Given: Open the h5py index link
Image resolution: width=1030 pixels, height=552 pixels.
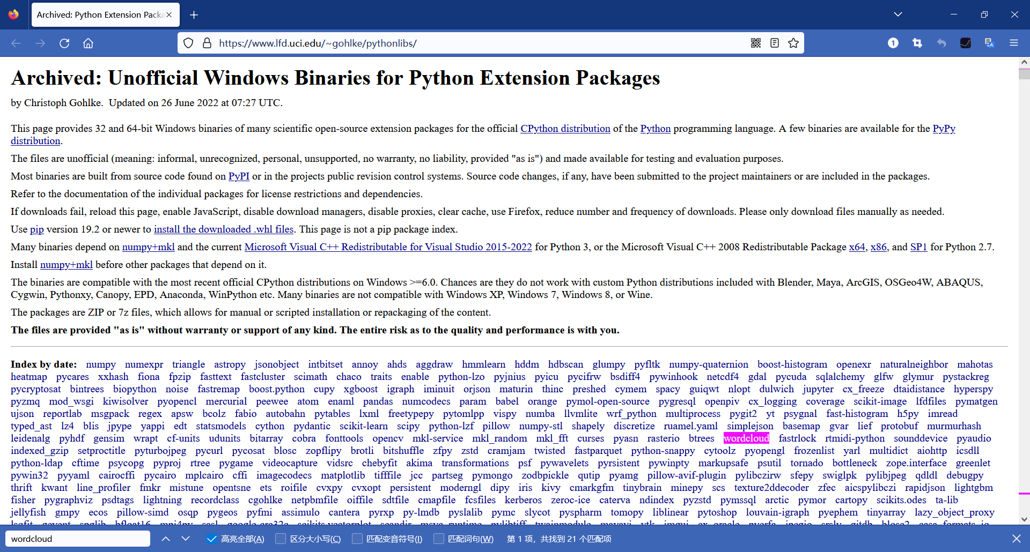Looking at the screenshot, I should click(908, 414).
